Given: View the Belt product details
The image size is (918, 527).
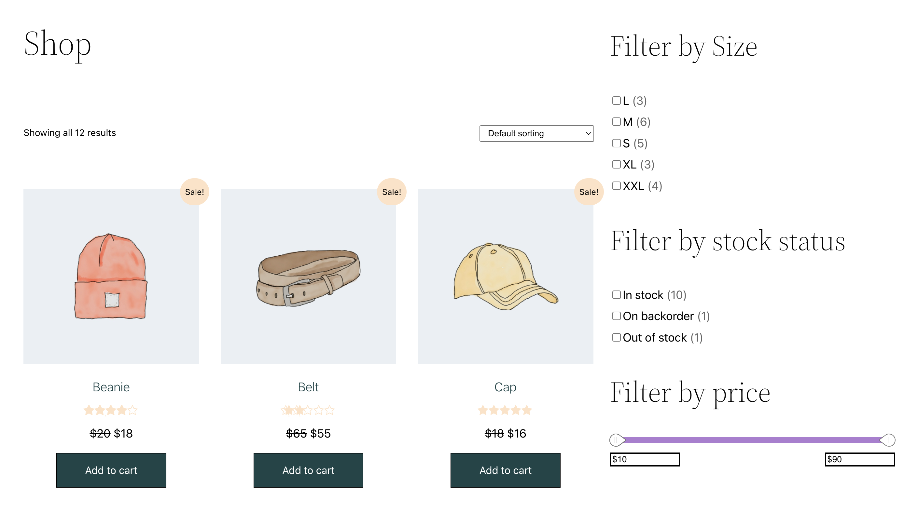Looking at the screenshot, I should (x=308, y=387).
